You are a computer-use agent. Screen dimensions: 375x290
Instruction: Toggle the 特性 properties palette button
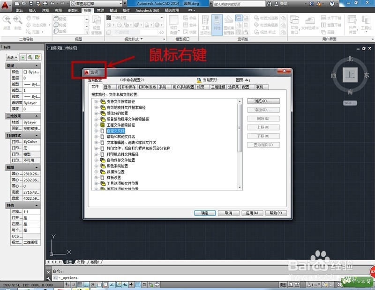pyautogui.click(x=217, y=25)
